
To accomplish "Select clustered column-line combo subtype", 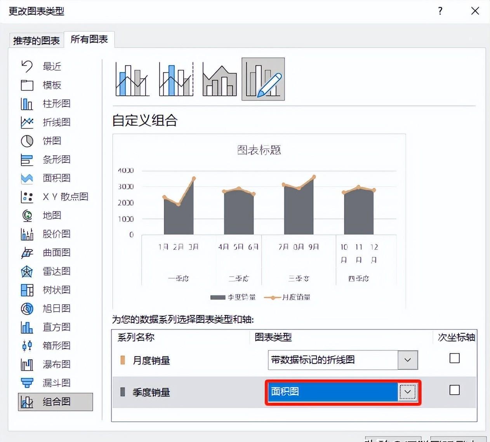I will click(132, 79).
